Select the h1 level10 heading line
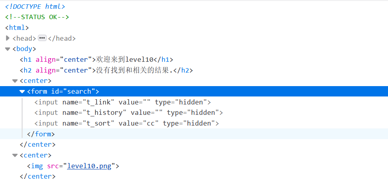This screenshot has height=179, width=388. (97, 59)
